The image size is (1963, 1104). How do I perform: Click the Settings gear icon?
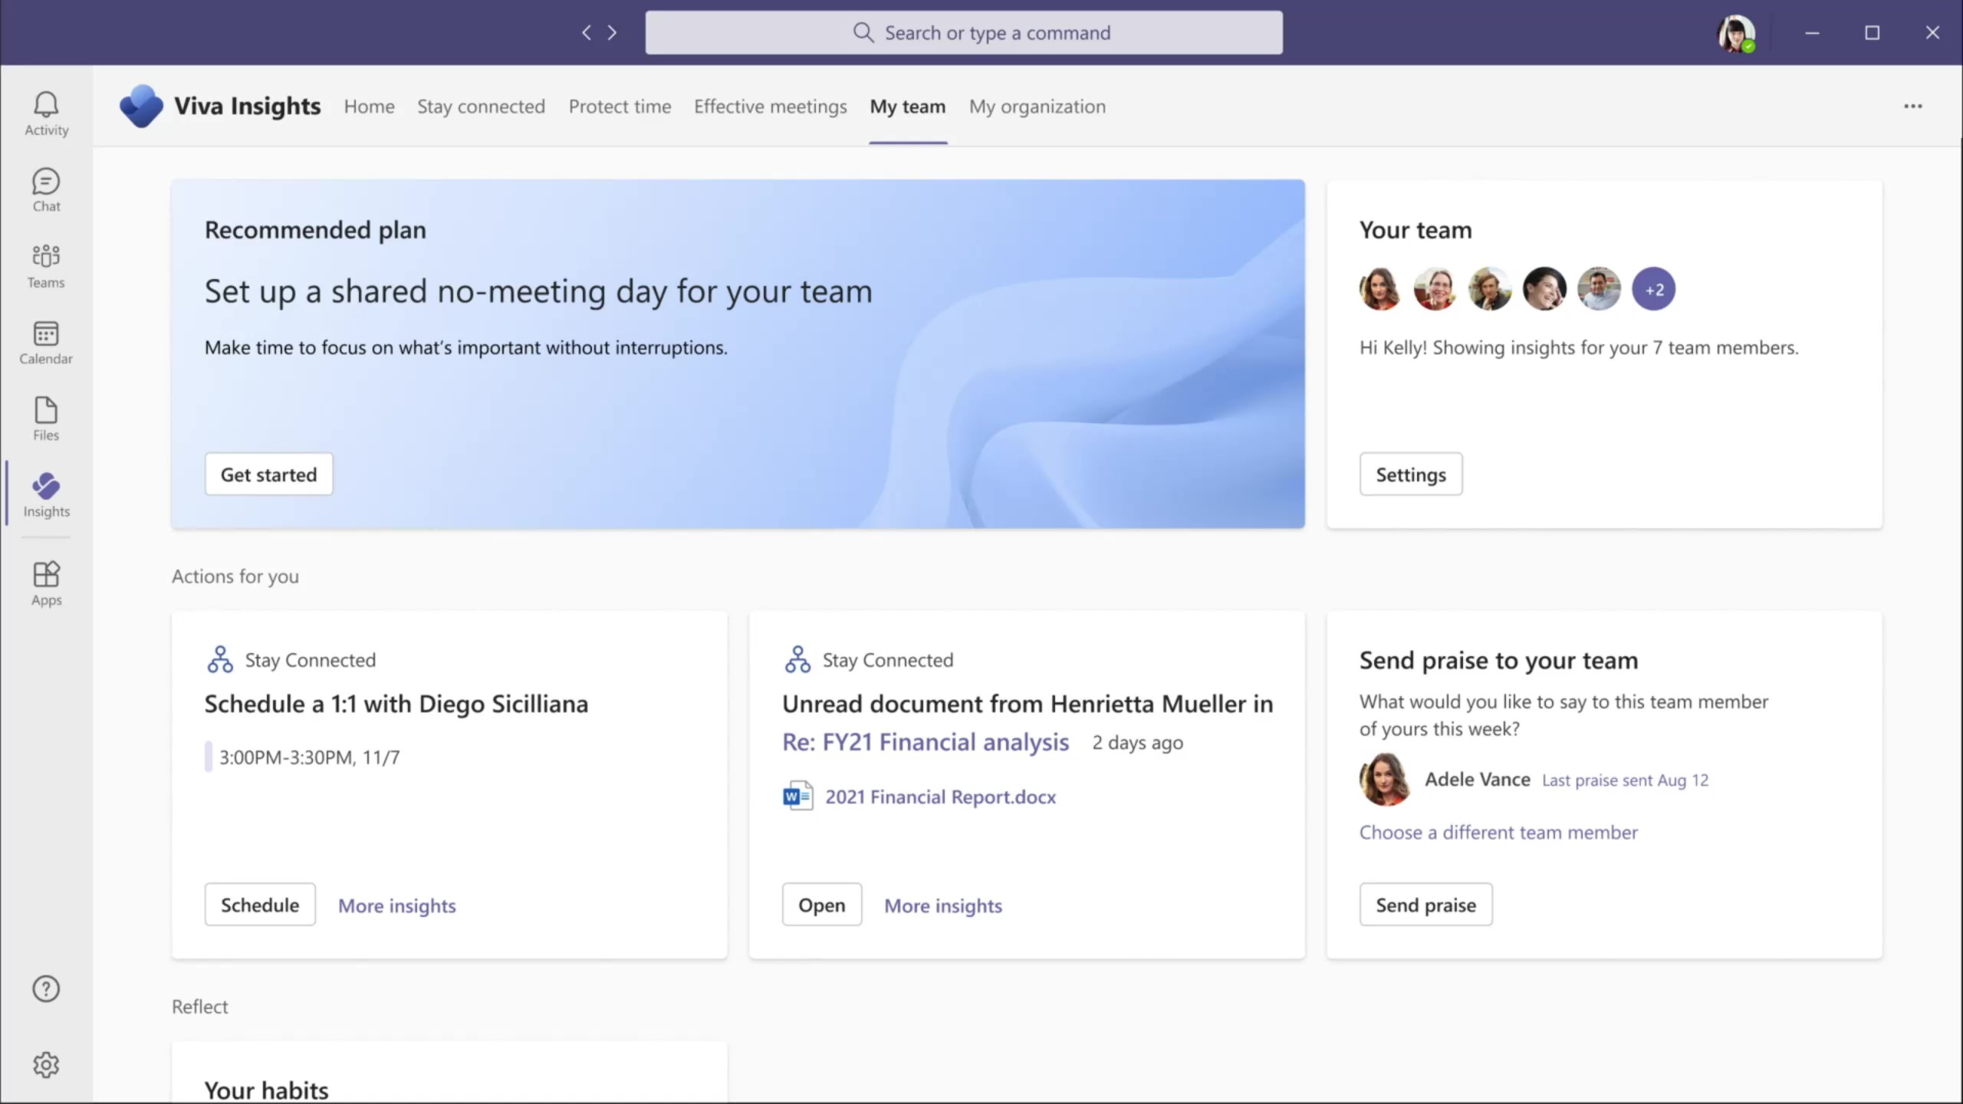pyautogui.click(x=46, y=1065)
